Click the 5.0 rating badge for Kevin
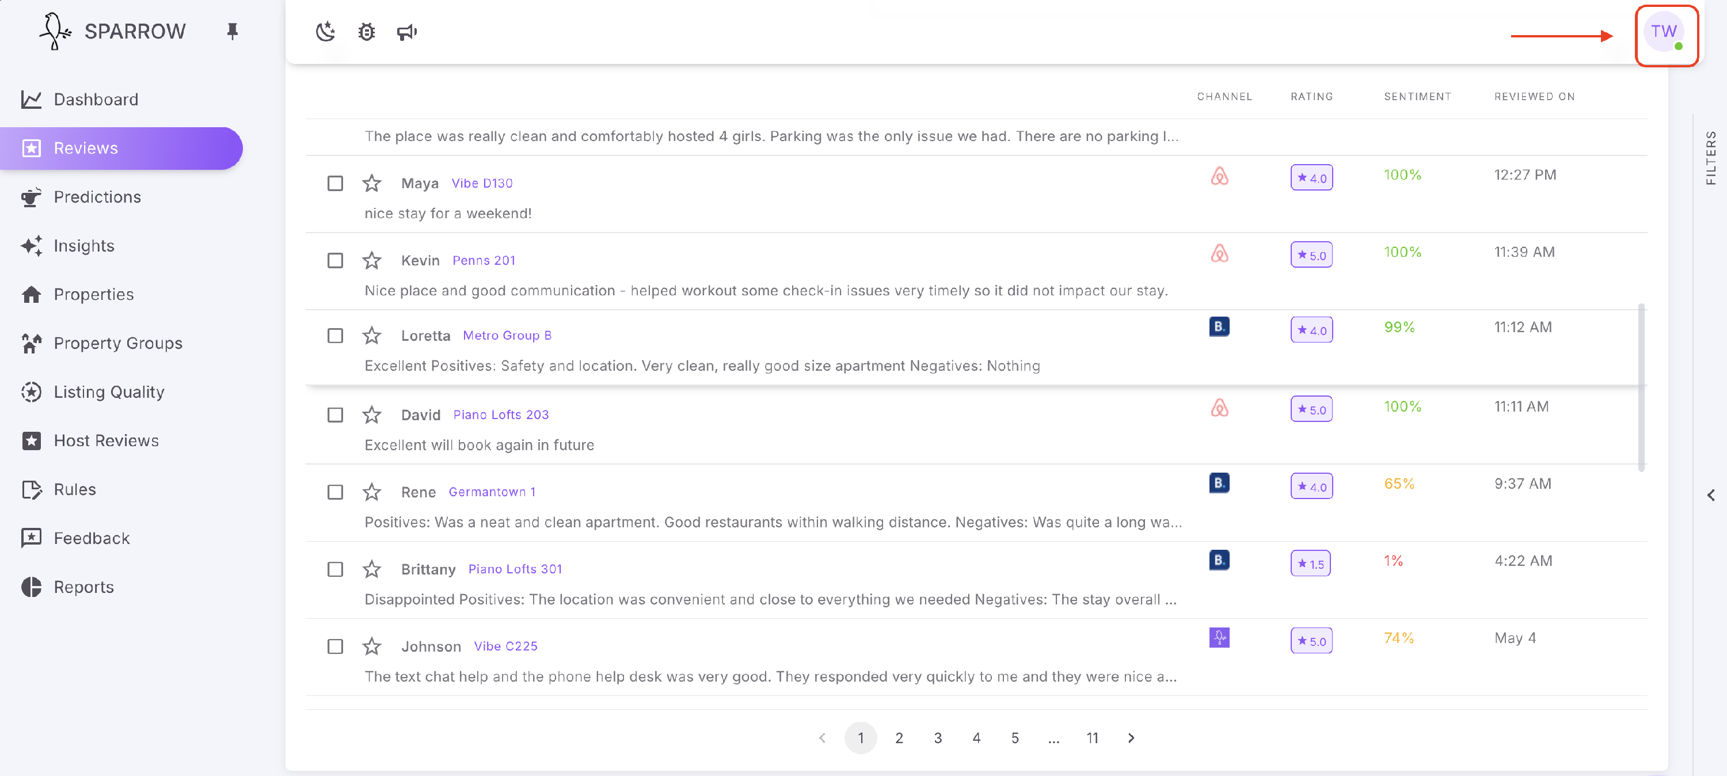The width and height of the screenshot is (1727, 776). pos(1312,255)
